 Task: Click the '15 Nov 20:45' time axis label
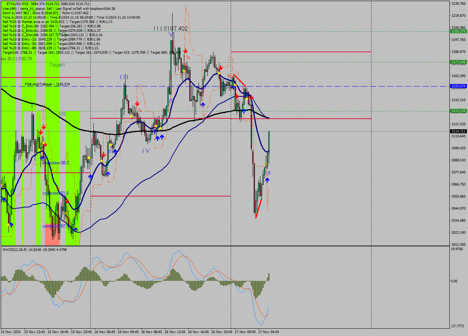pyautogui.click(x=81, y=332)
